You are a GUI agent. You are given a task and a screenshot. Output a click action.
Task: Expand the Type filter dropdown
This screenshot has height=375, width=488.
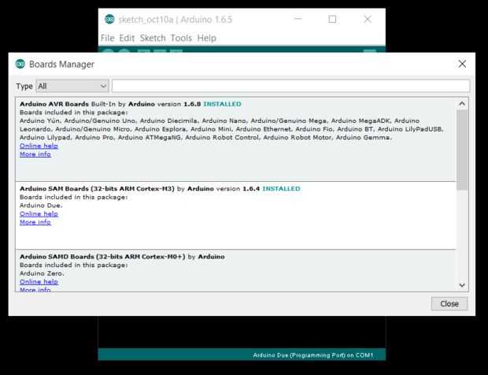(72, 86)
